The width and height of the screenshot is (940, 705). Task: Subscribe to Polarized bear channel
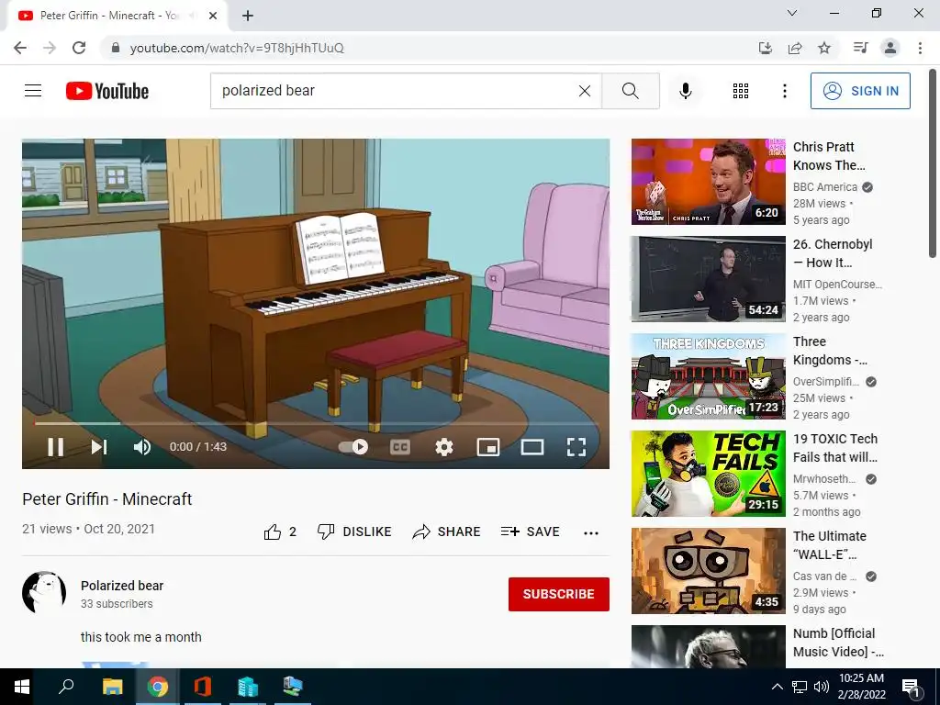coord(559,594)
